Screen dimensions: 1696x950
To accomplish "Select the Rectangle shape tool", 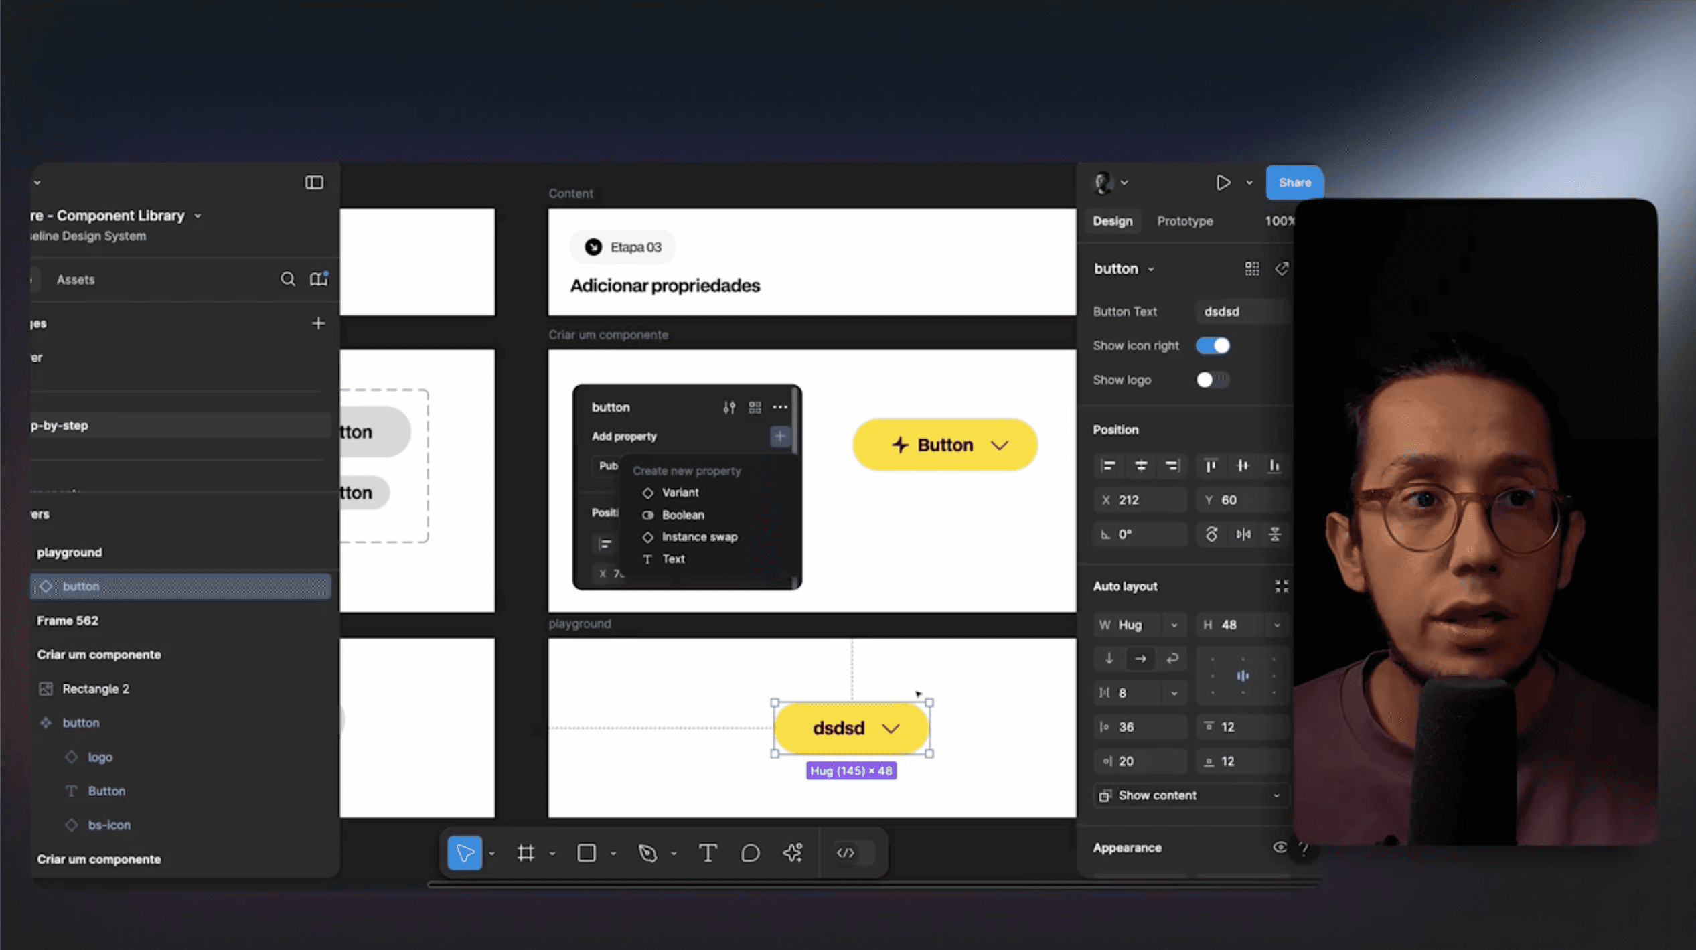I will [586, 852].
